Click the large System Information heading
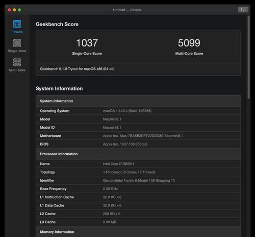Screen dimensions: 255x237 tap(59, 88)
